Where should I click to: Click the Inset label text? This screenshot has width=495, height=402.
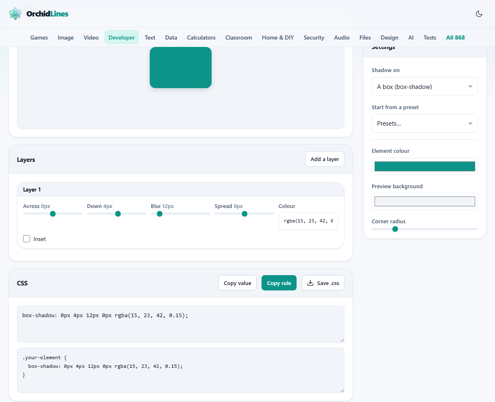(x=40, y=239)
